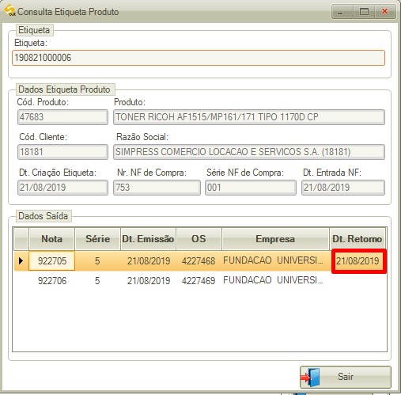This screenshot has height=395, width=401.
Task: Click the Dt. Criação Etiqueta date field
Action: 62,188
